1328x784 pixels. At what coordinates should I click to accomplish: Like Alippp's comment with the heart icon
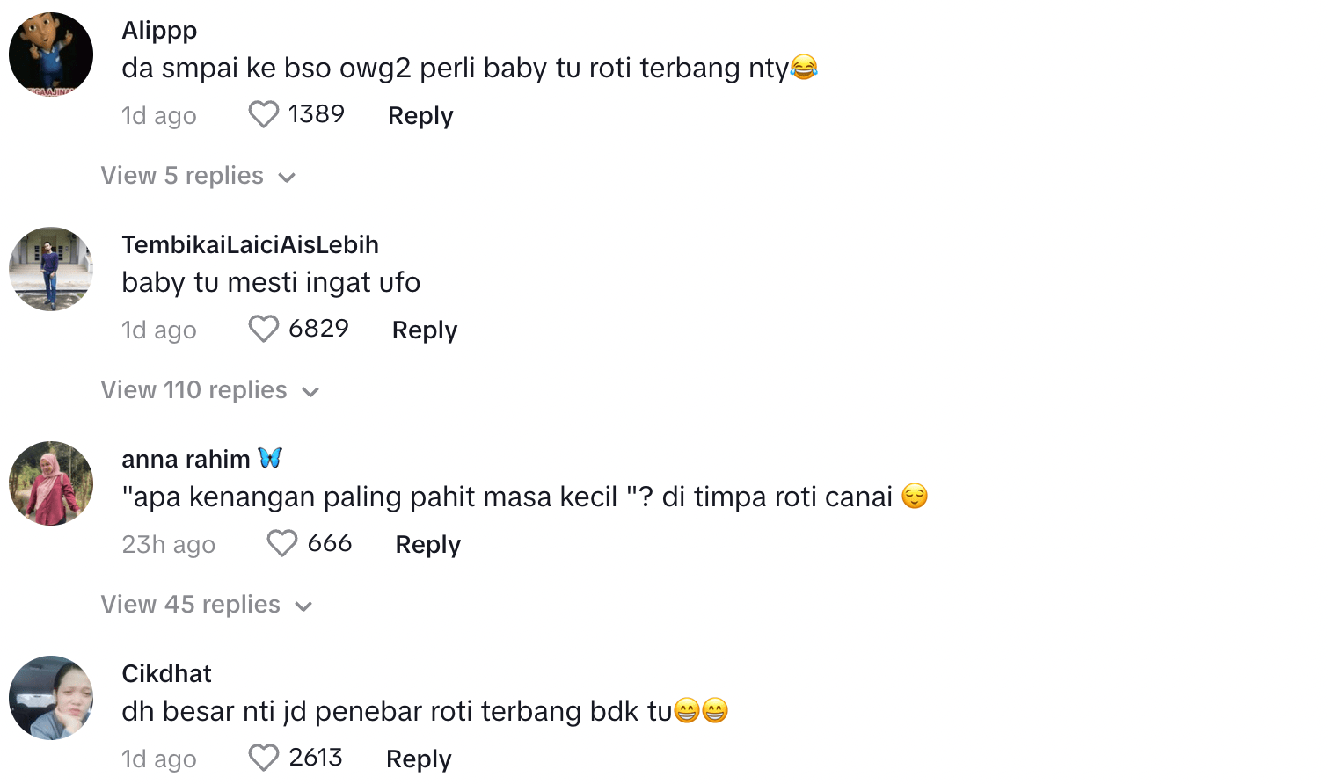pyautogui.click(x=263, y=114)
